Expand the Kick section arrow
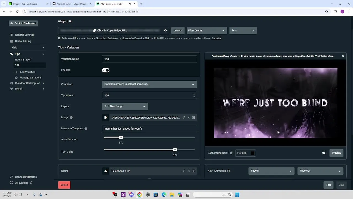The width and height of the screenshot is (353, 199). [44, 48]
